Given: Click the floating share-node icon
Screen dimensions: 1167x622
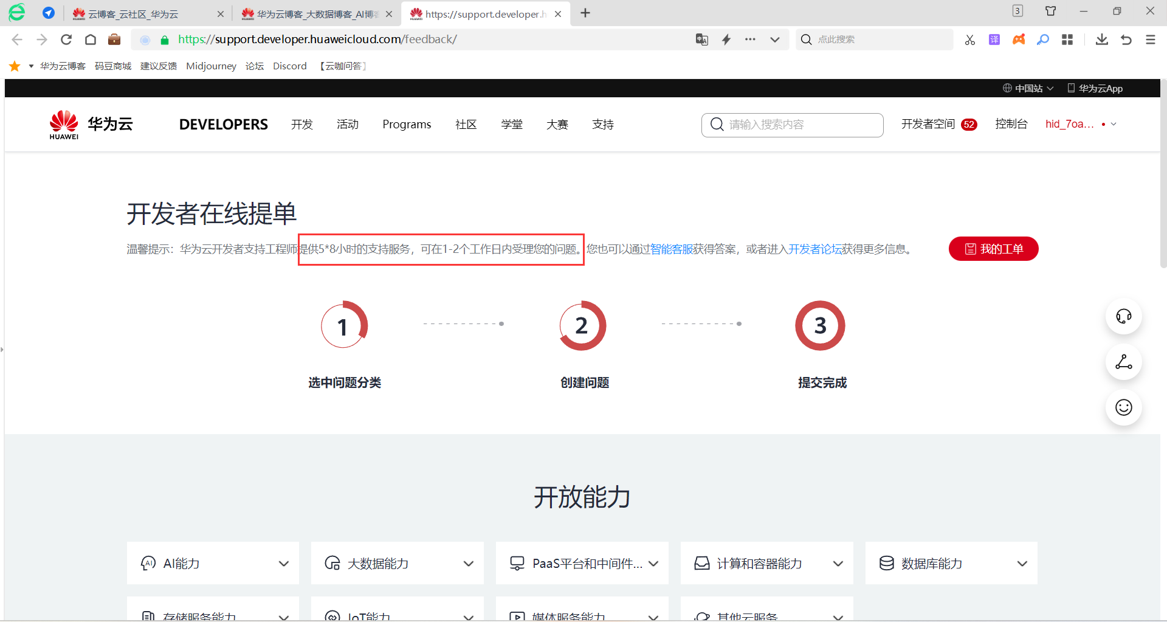Looking at the screenshot, I should 1124,362.
